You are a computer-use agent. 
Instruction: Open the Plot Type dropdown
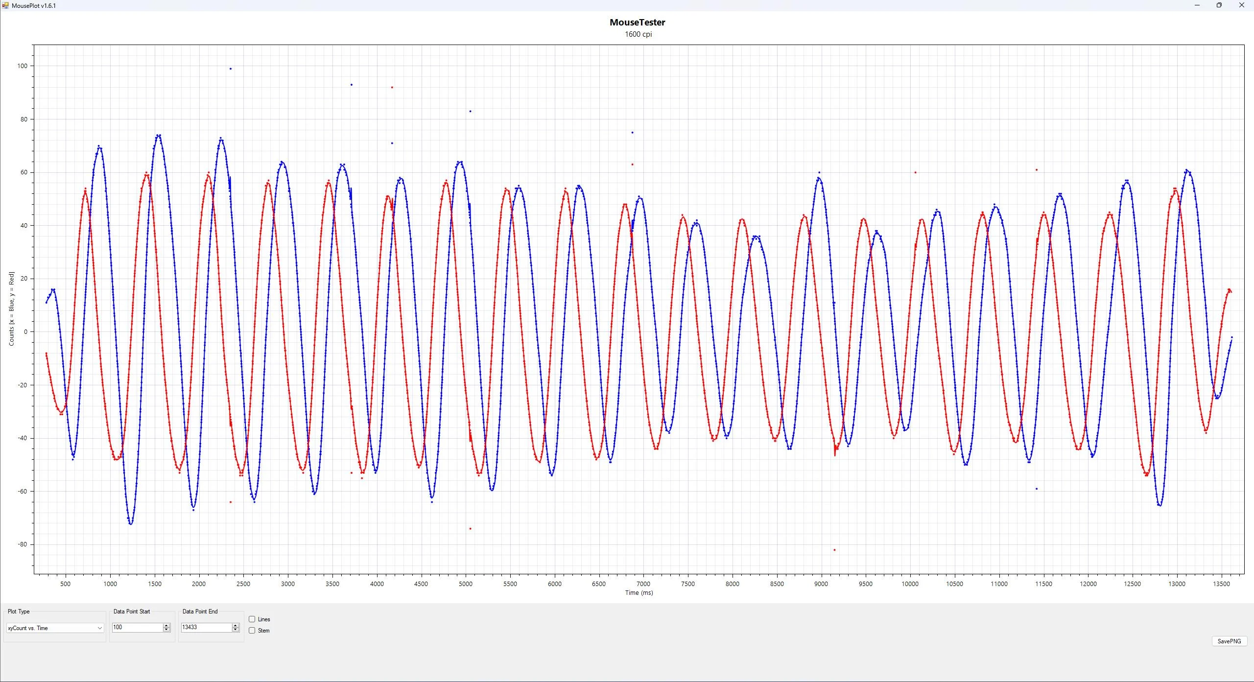click(x=55, y=628)
